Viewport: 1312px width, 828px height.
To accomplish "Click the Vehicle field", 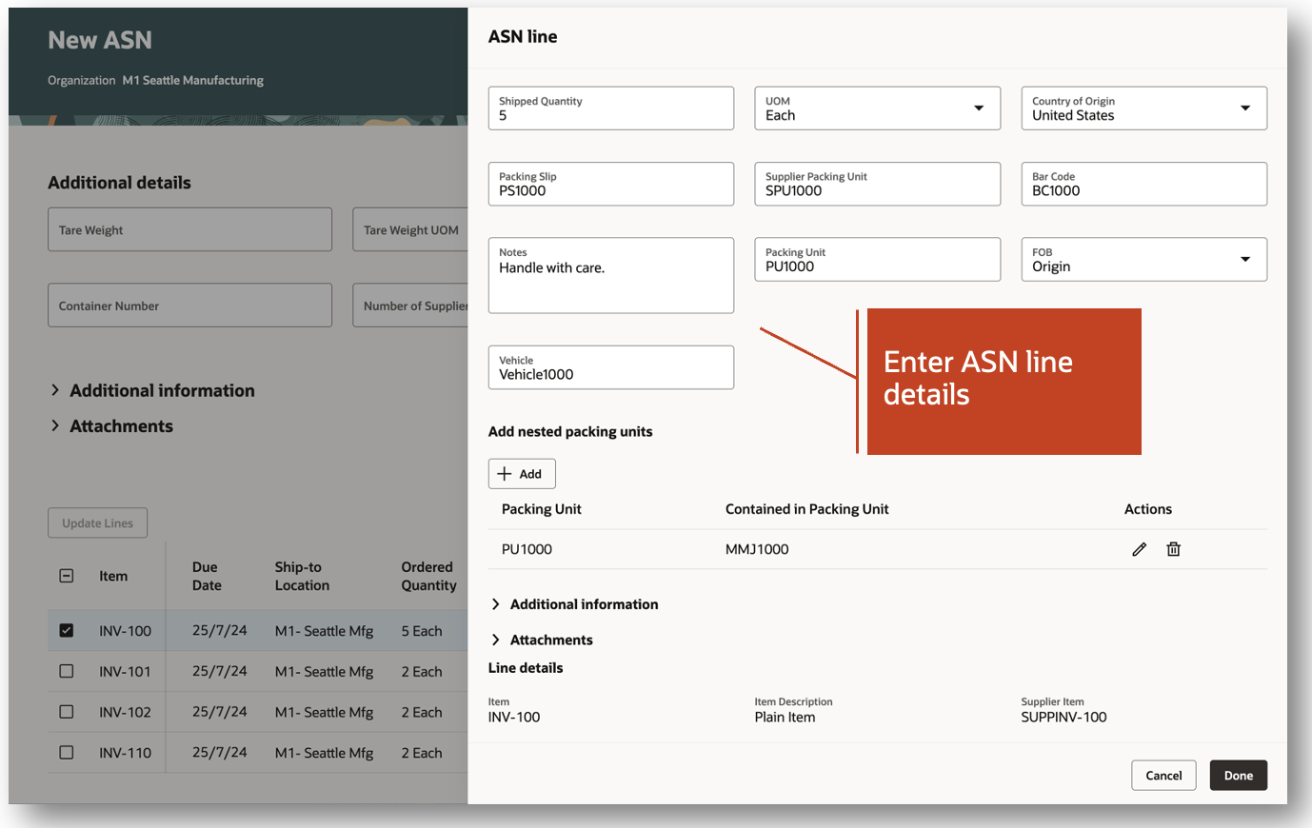I will tap(611, 367).
